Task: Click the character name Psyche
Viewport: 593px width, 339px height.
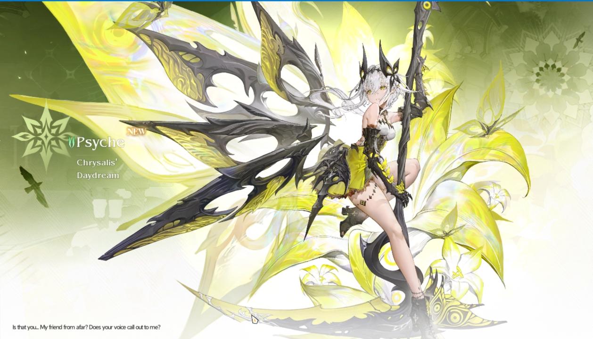Action: pos(99,142)
